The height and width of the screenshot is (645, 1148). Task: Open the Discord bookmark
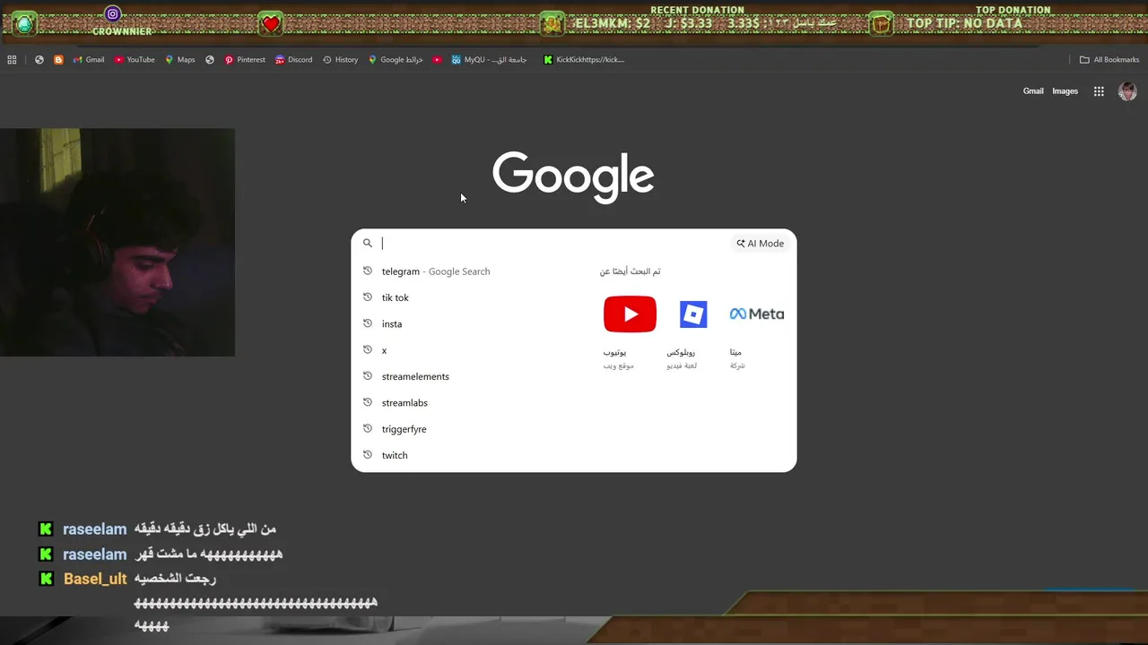293,60
